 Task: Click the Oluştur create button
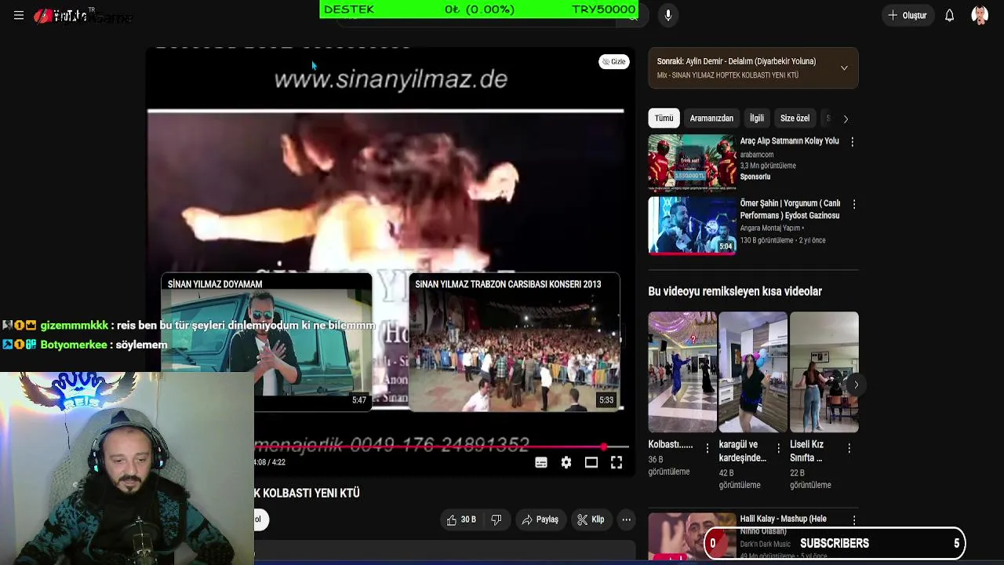[908, 15]
